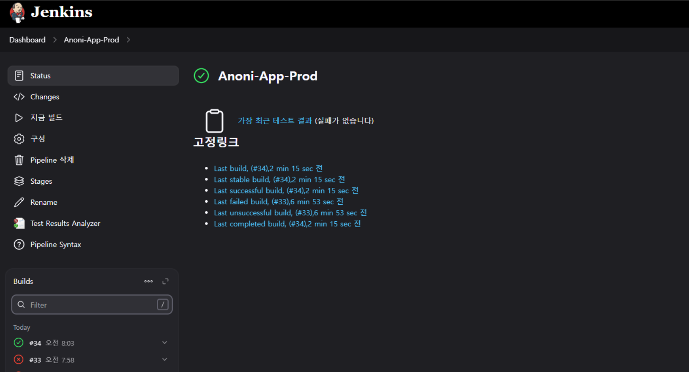This screenshot has width=689, height=372.
Task: Click the Today label in build history
Action: coord(22,327)
